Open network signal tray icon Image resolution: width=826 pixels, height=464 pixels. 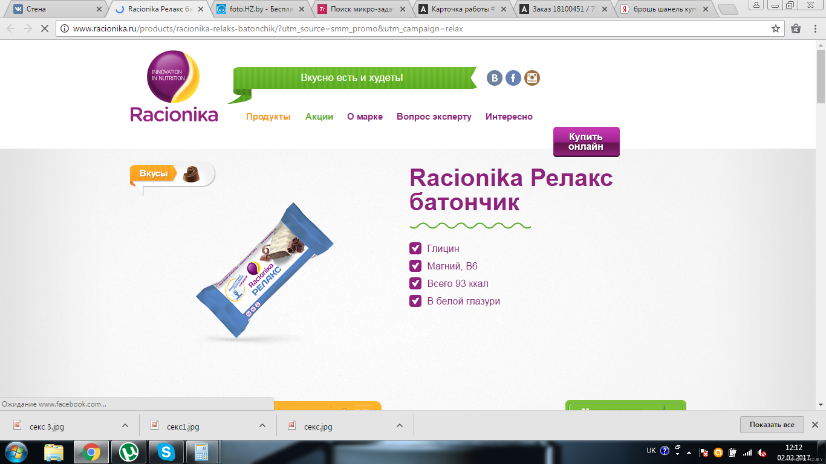(747, 452)
